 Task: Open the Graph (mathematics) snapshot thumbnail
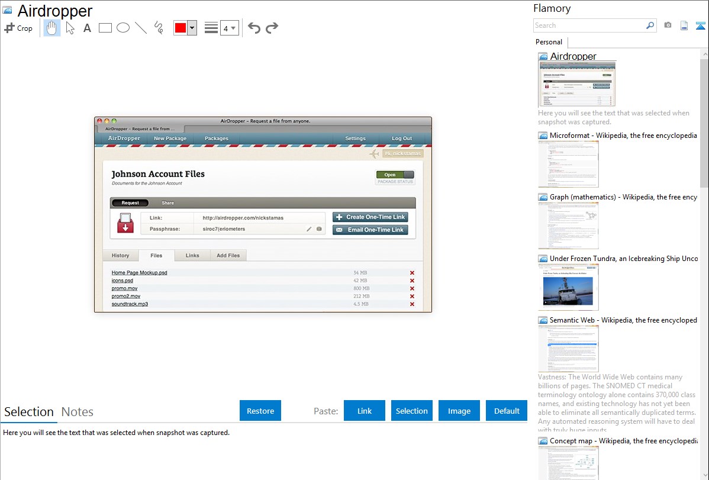pos(568,225)
